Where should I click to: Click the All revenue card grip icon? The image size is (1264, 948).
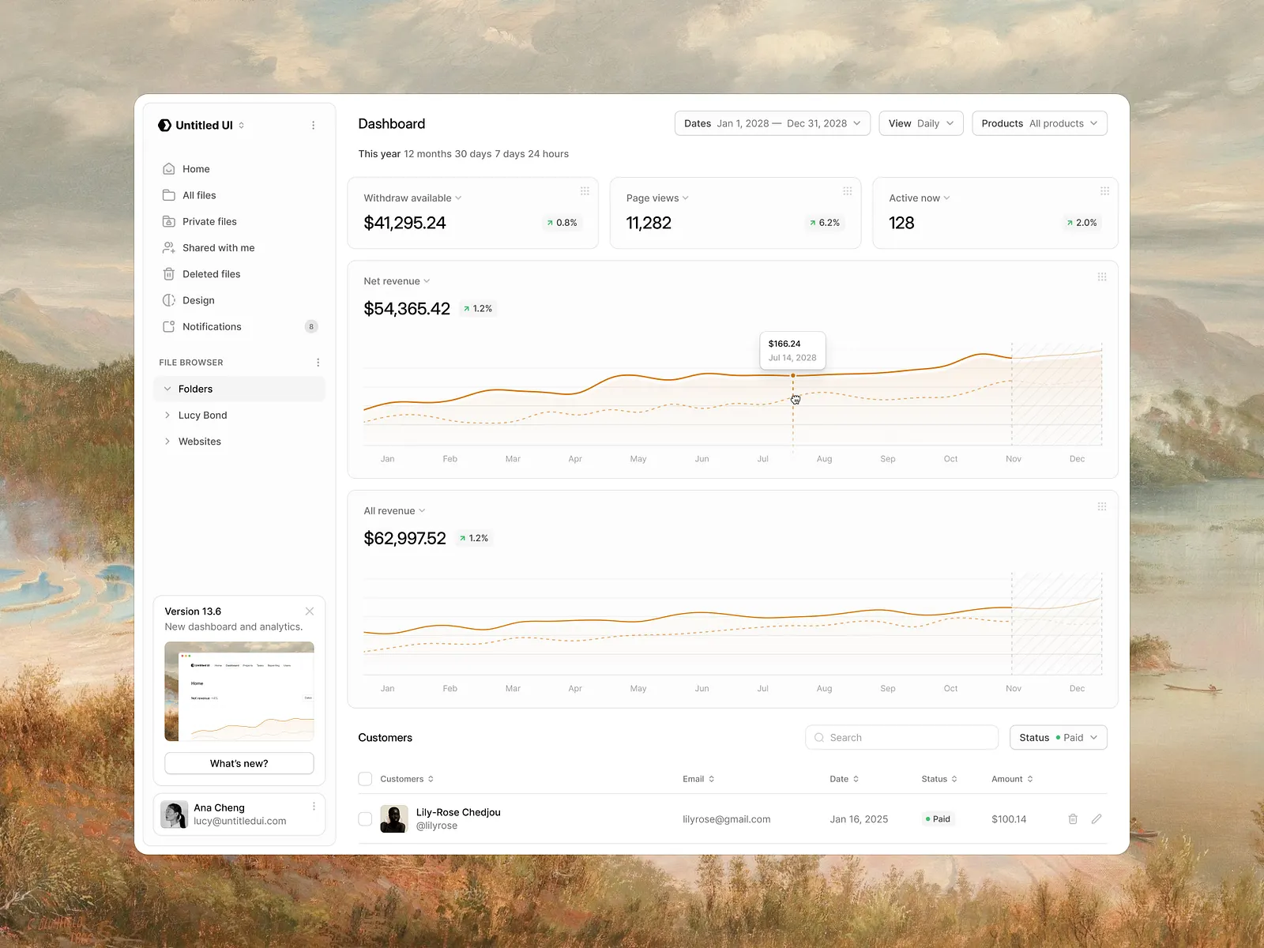coord(1102,506)
